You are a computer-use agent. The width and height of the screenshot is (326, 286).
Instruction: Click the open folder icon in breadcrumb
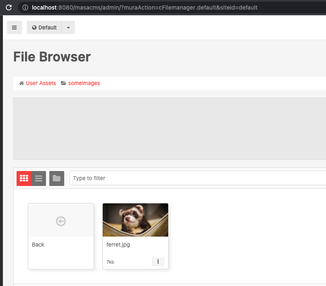(63, 83)
